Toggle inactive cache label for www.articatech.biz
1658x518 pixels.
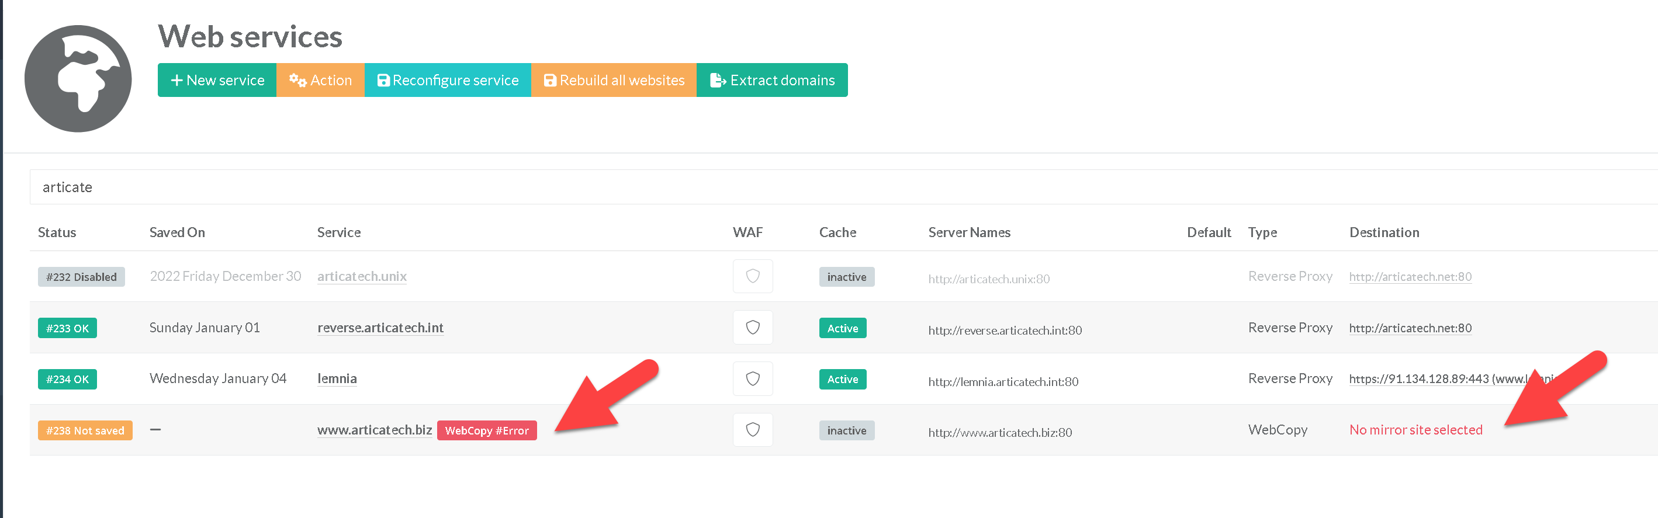846,430
